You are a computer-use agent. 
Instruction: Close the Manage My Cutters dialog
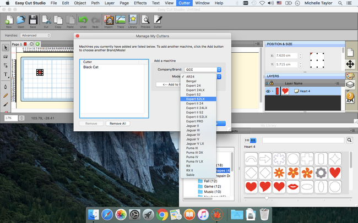point(78,36)
